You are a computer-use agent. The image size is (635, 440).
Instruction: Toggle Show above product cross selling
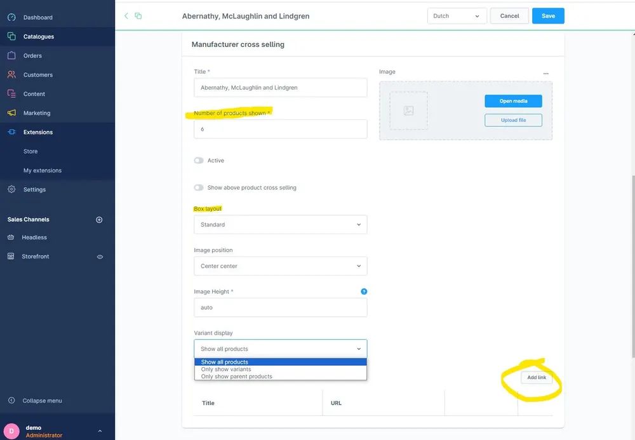tap(198, 187)
